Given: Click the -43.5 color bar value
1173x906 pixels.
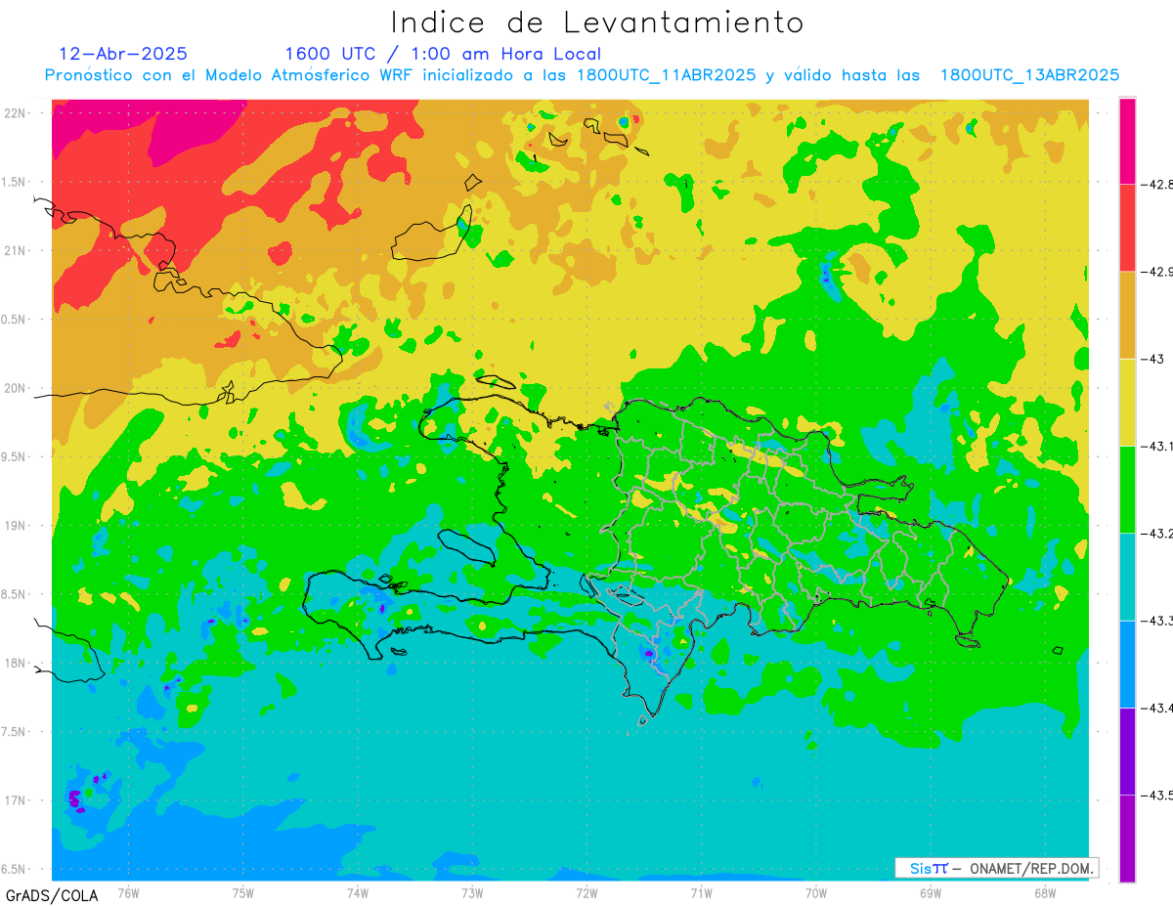Looking at the screenshot, I should tap(1158, 795).
